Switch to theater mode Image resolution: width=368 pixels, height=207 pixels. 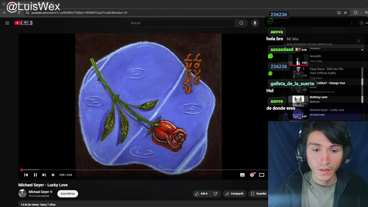pyautogui.click(x=262, y=175)
